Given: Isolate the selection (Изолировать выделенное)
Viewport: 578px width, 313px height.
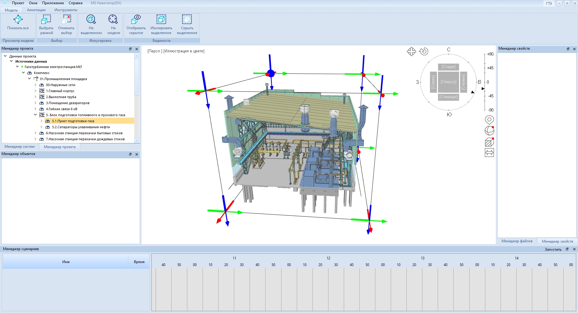Looking at the screenshot, I should pos(161,20).
